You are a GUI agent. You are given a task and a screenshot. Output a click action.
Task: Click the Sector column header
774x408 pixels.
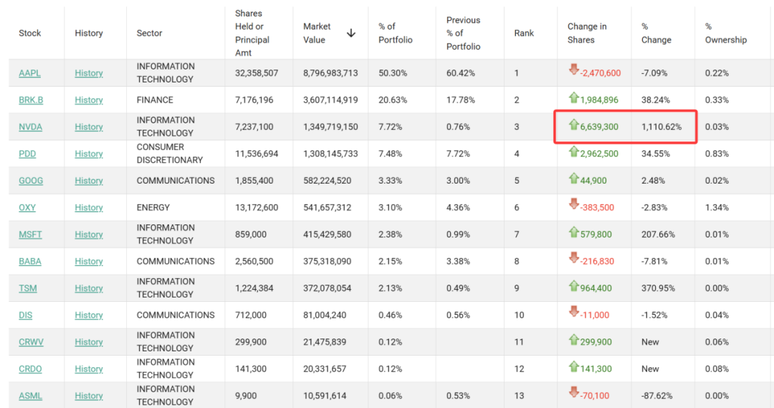click(149, 33)
